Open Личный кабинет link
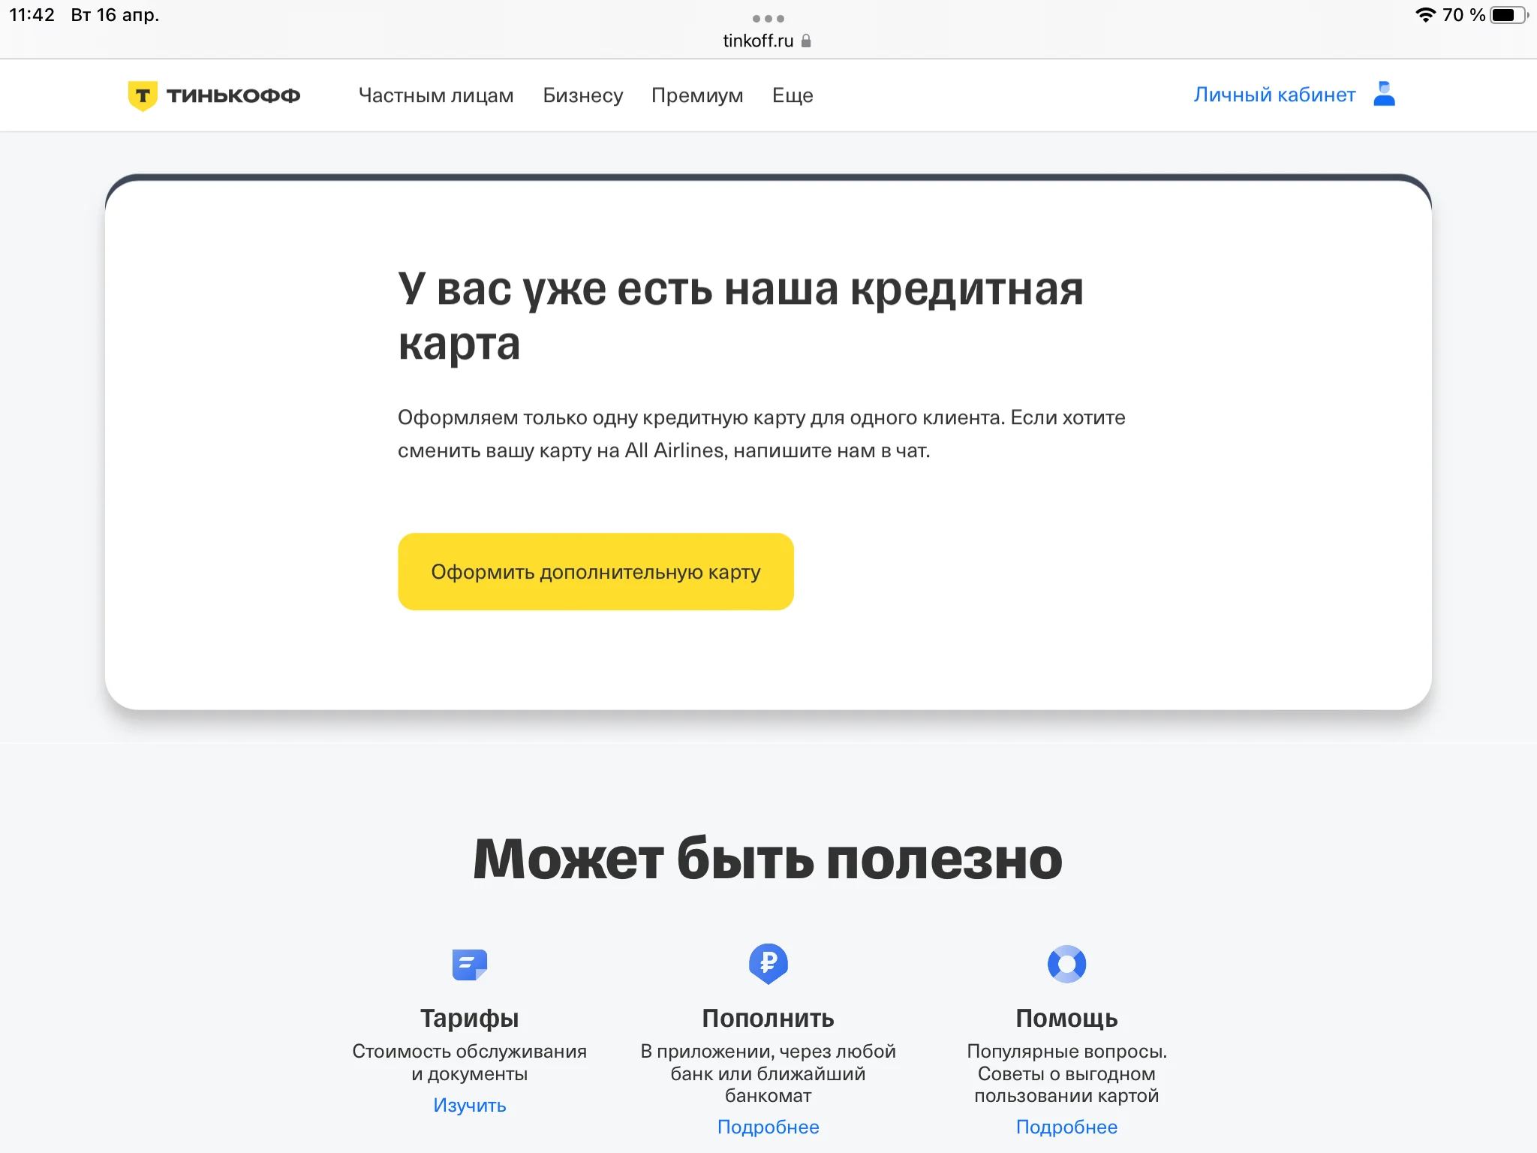This screenshot has height=1153, width=1537. click(x=1274, y=95)
